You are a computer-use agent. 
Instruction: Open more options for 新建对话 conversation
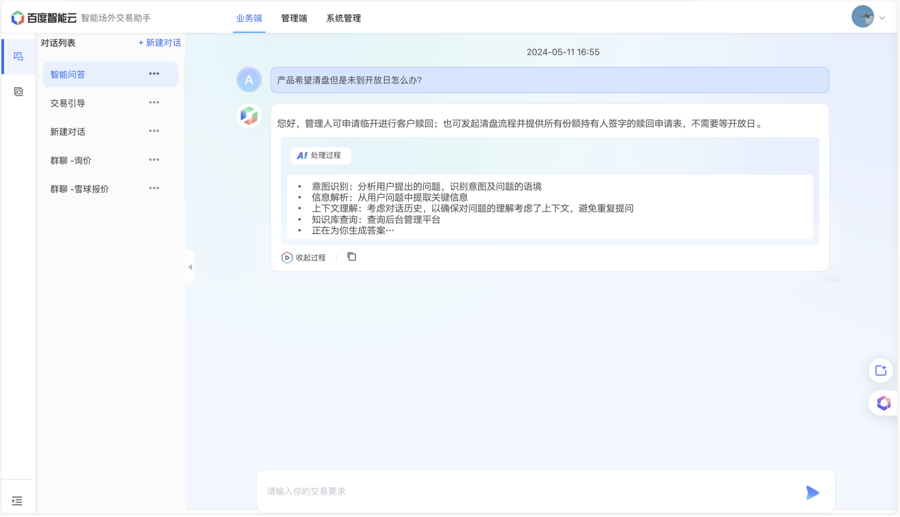[x=154, y=131]
